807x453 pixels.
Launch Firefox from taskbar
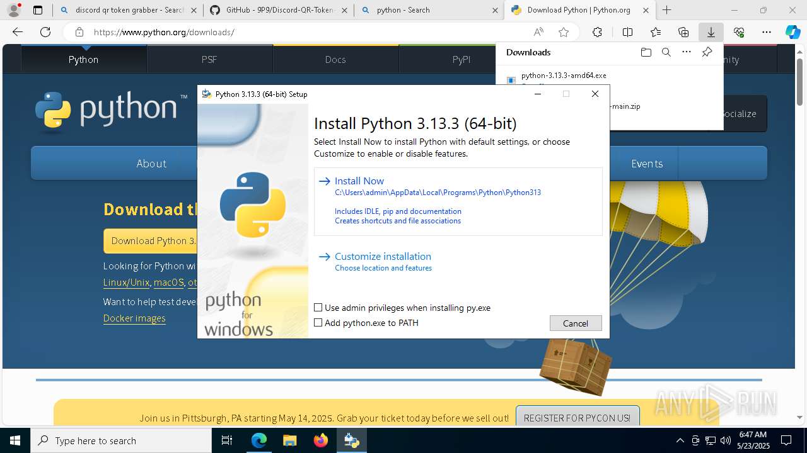pyautogui.click(x=321, y=440)
